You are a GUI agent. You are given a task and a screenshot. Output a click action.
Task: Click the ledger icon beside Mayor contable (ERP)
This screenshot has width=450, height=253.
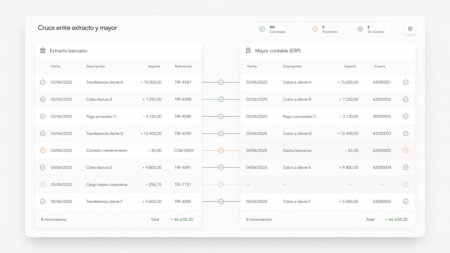248,50
